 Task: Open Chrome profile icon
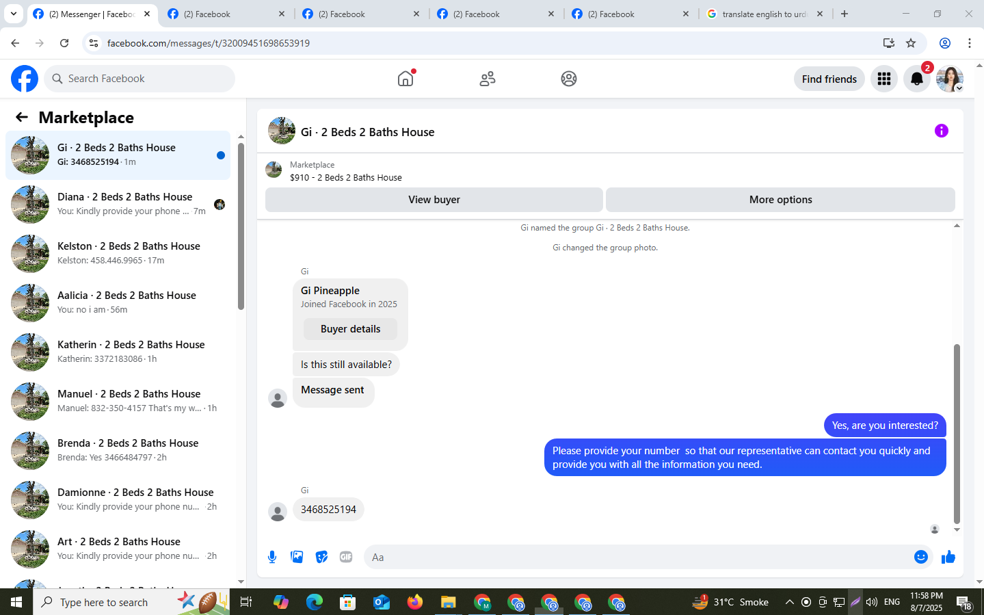pos(945,43)
